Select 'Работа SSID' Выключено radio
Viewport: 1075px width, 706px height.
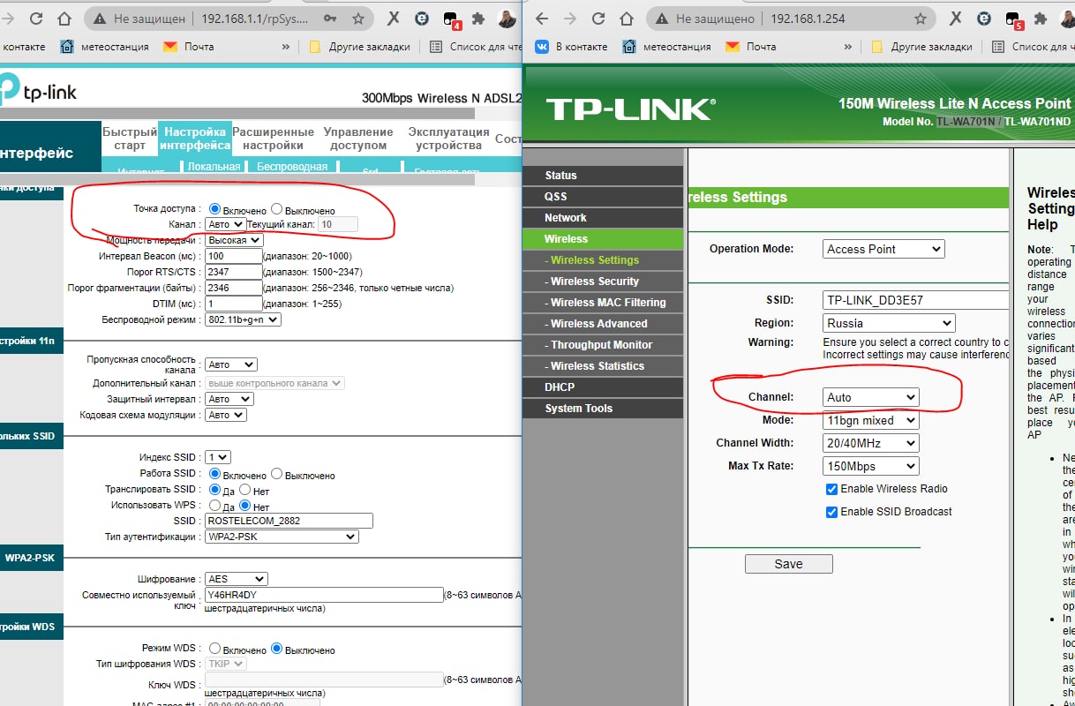click(x=277, y=474)
